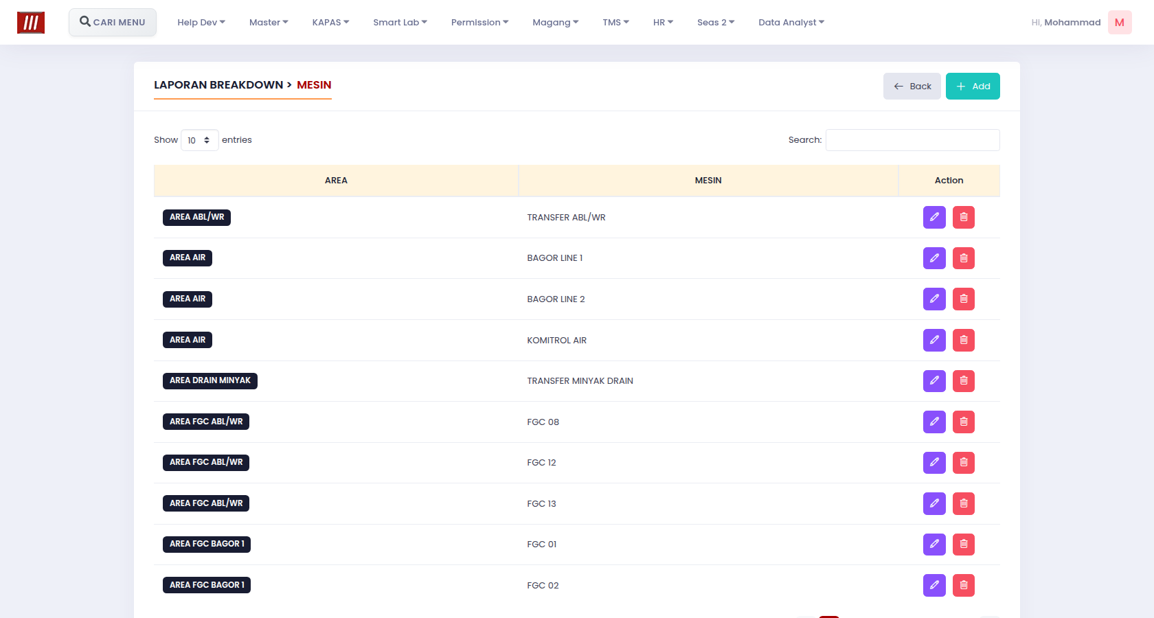The image size is (1154, 618).
Task: Edit the KOMITROL AIR row
Action: tap(934, 340)
